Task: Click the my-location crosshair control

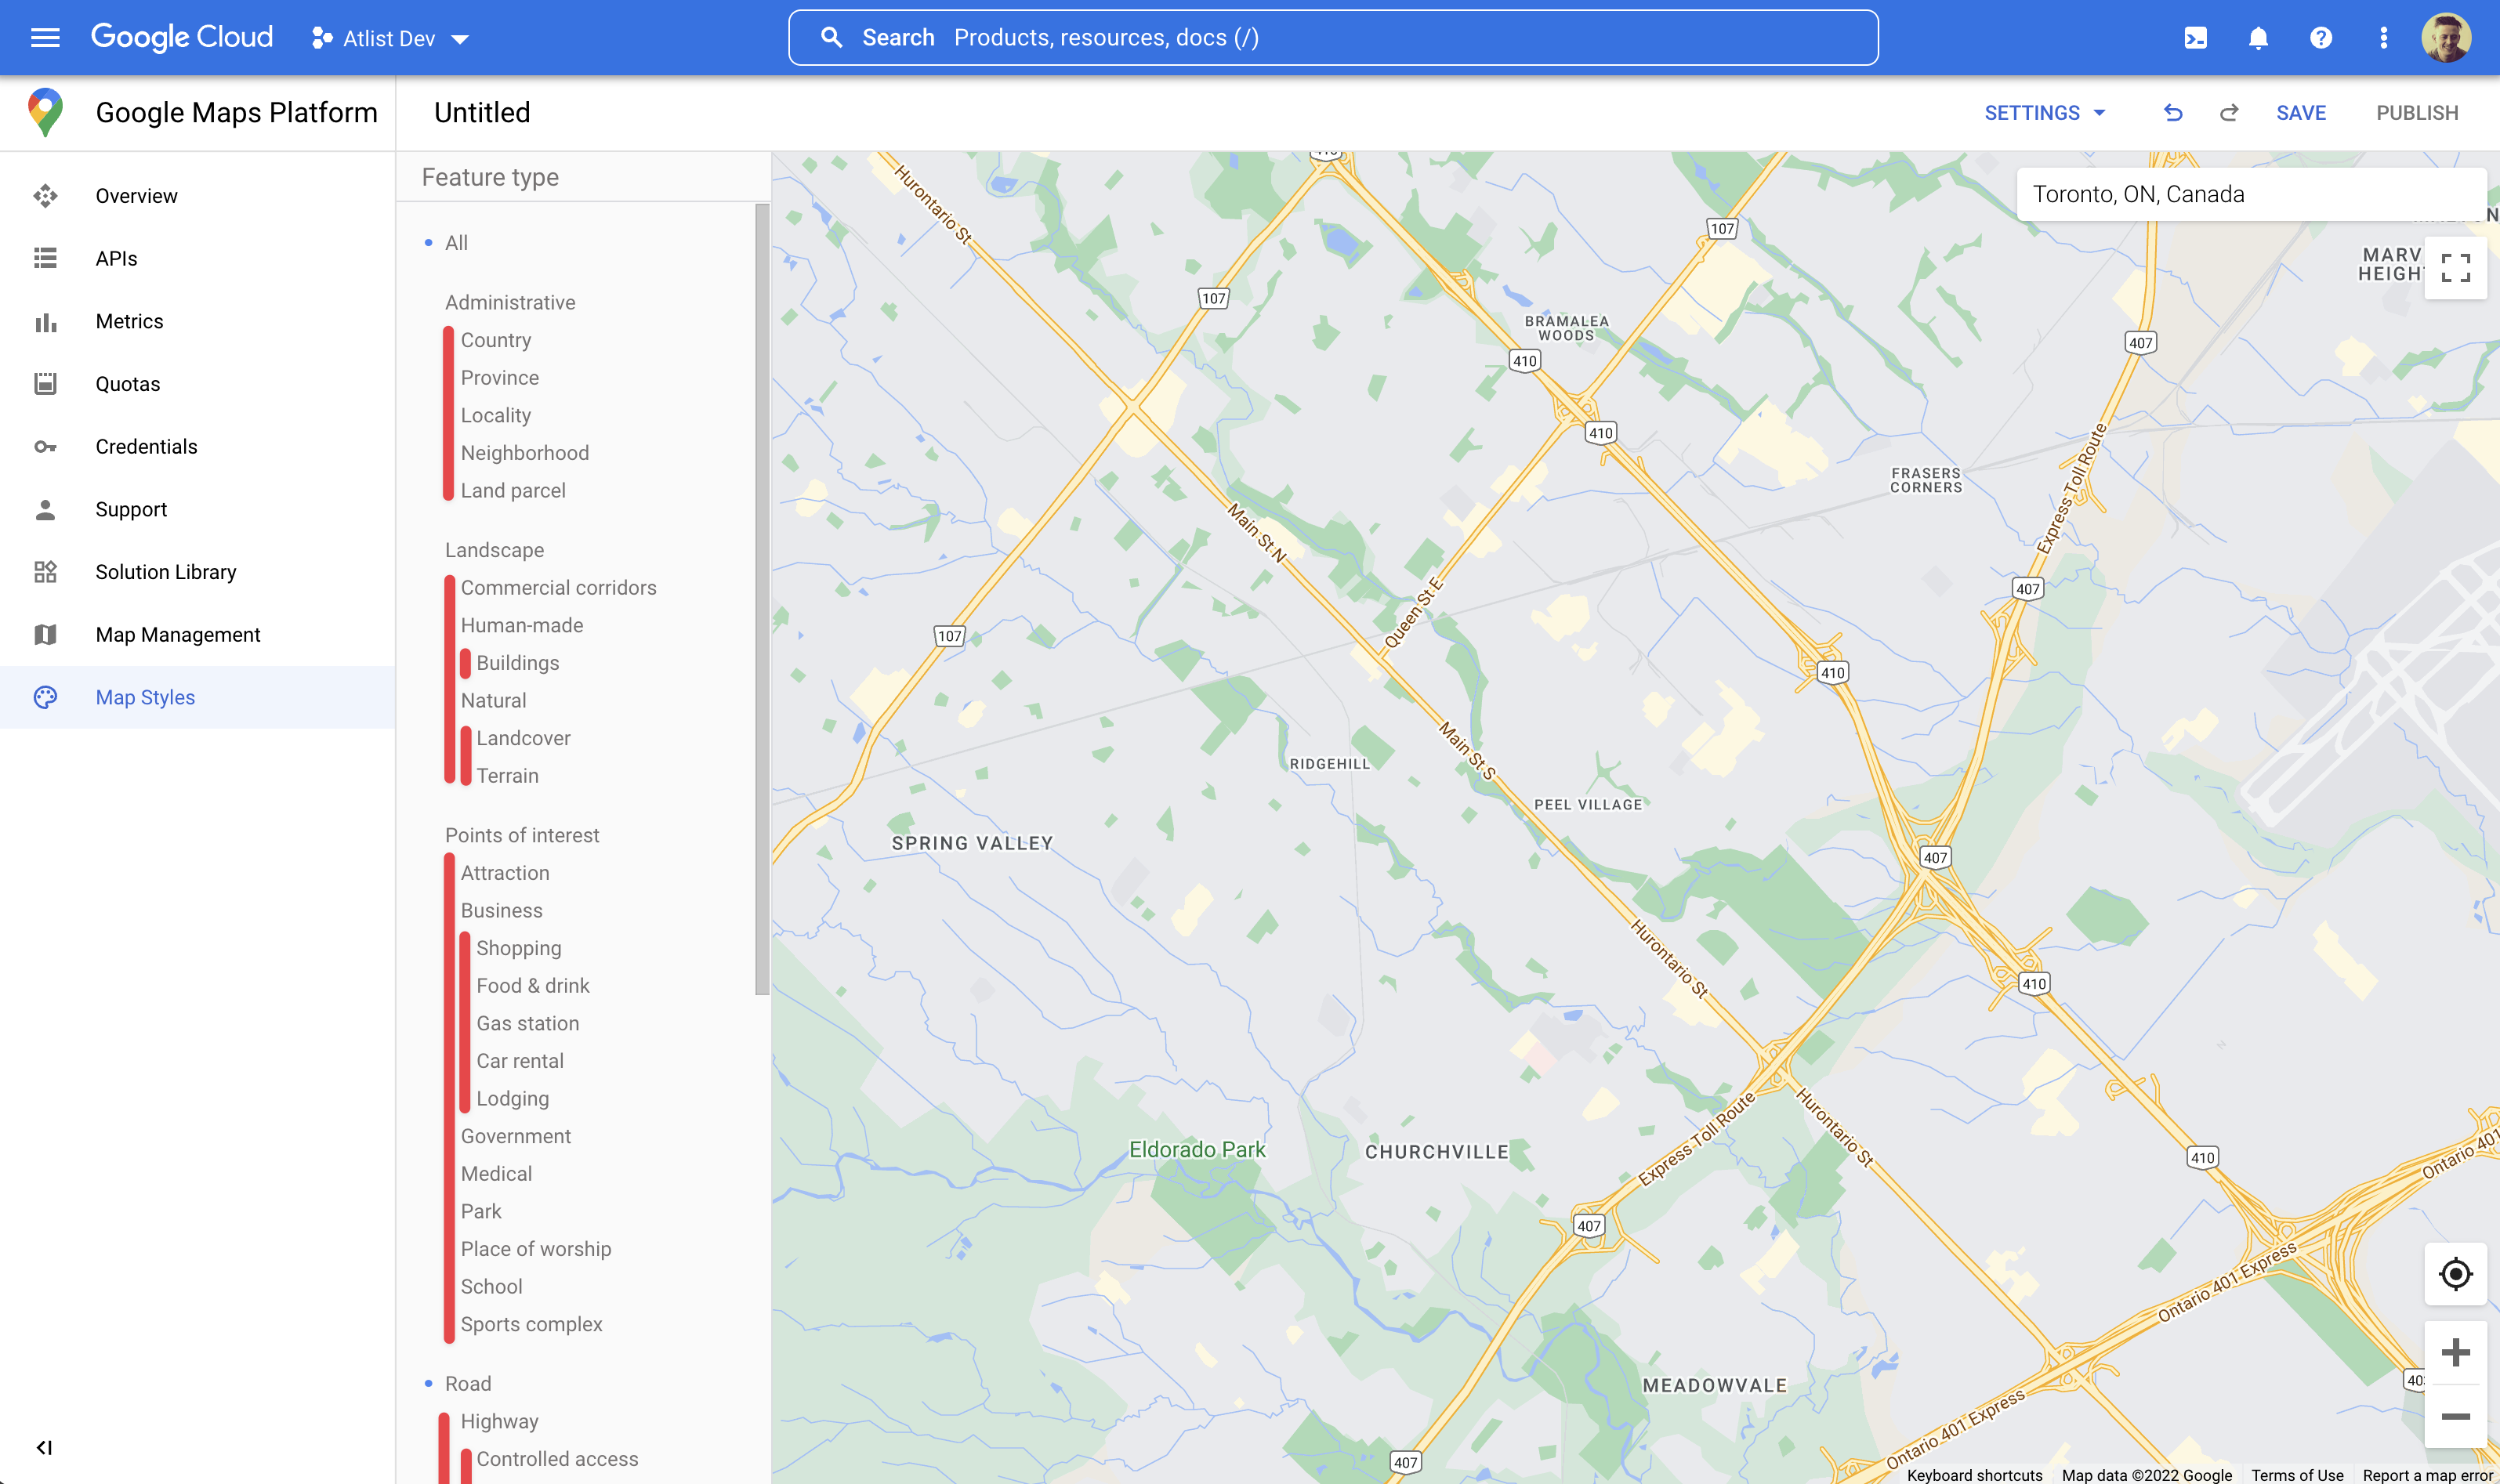Action: click(x=2455, y=1275)
